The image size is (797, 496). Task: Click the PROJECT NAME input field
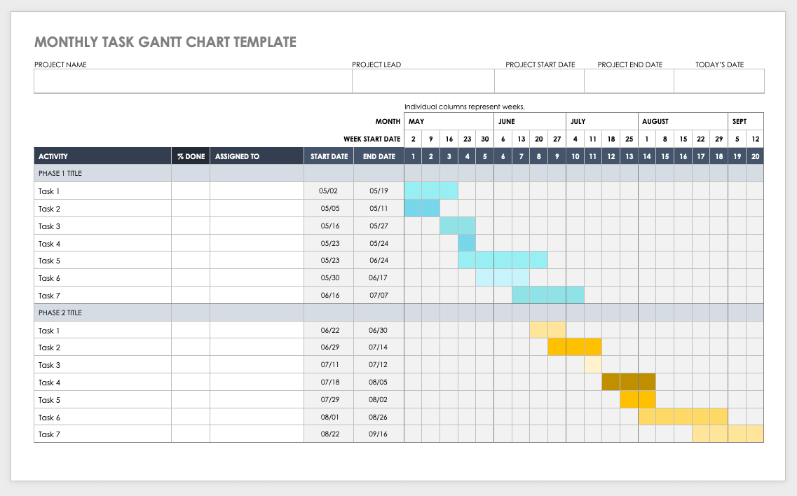coord(193,81)
